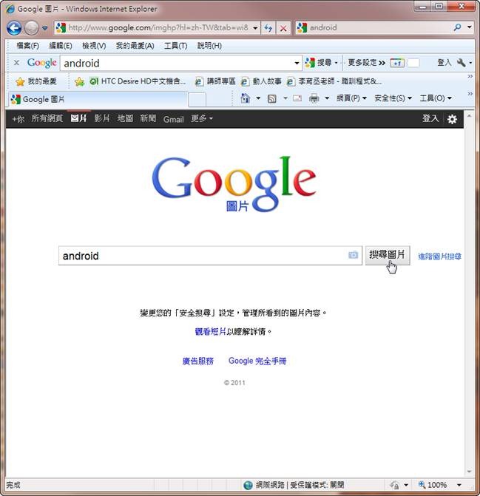The height and width of the screenshot is (496, 480).
Task: Open the Google Toolbar wrench options
Action: point(462,63)
